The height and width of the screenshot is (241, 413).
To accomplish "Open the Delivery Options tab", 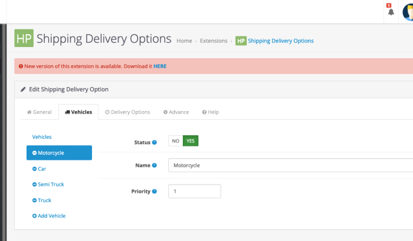I will tap(128, 112).
